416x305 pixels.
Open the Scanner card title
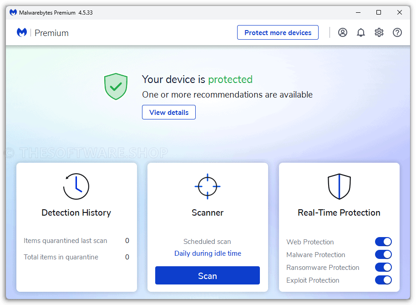click(x=208, y=212)
